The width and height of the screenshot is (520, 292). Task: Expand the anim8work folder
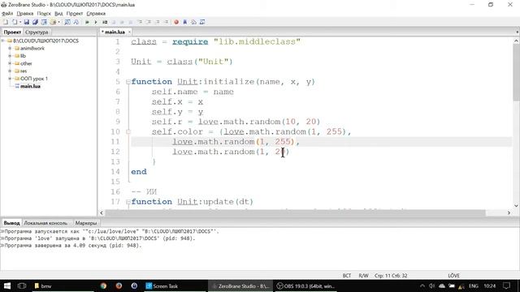[x=10, y=49]
